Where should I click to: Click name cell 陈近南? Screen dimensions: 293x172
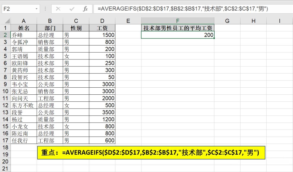24,133
